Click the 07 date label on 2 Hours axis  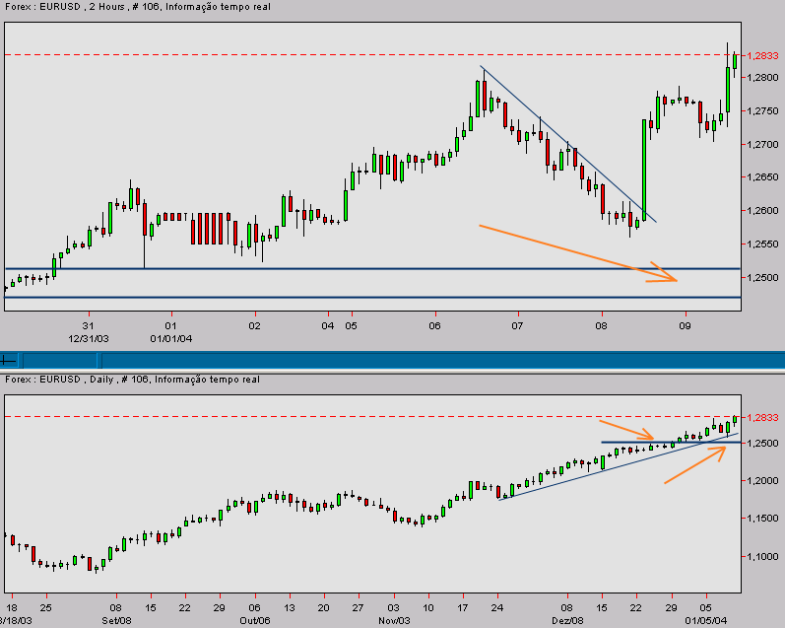[x=517, y=326]
